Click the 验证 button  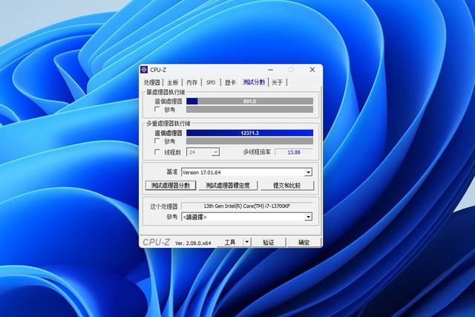click(x=269, y=242)
